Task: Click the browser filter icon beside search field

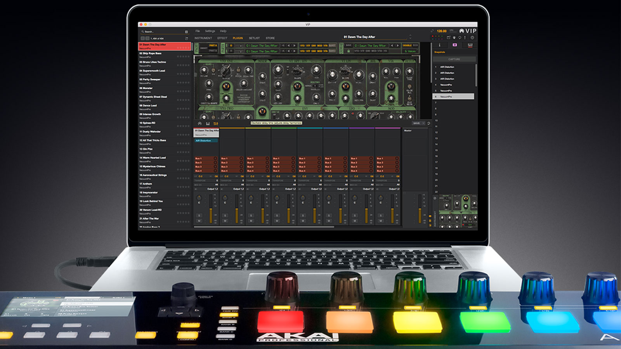Action: (186, 32)
